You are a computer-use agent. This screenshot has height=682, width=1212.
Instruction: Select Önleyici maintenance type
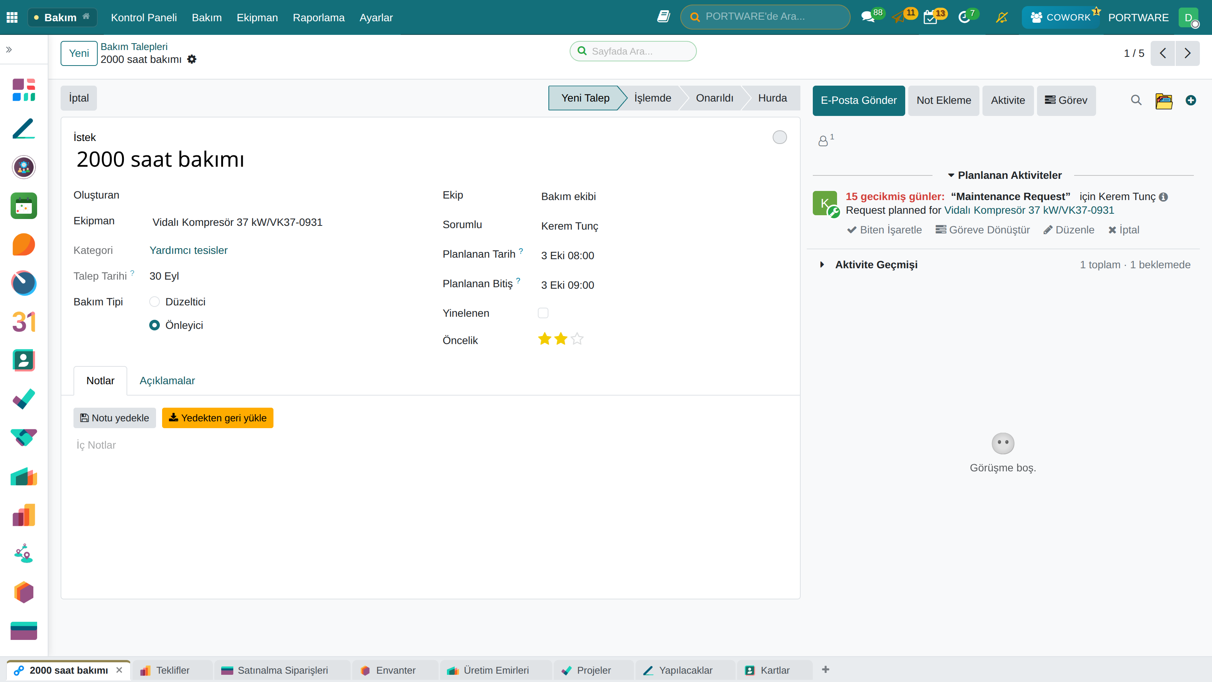click(x=154, y=325)
